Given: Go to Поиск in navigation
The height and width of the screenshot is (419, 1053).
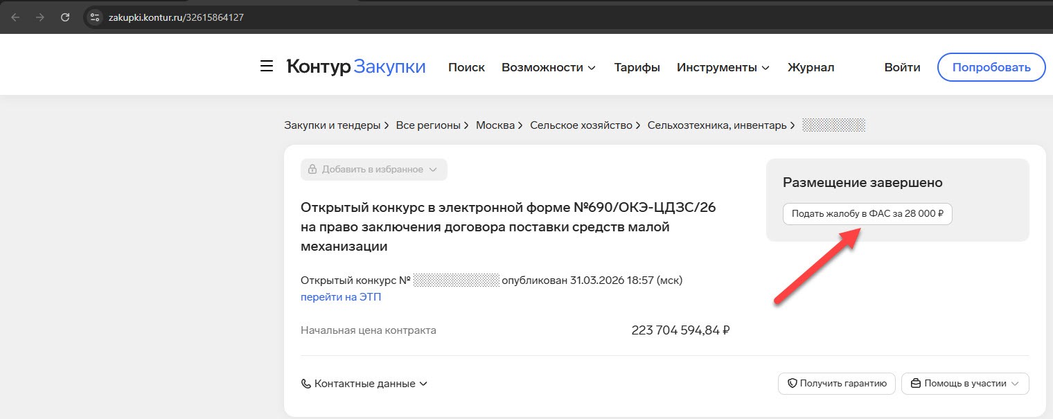Looking at the screenshot, I should 466,67.
